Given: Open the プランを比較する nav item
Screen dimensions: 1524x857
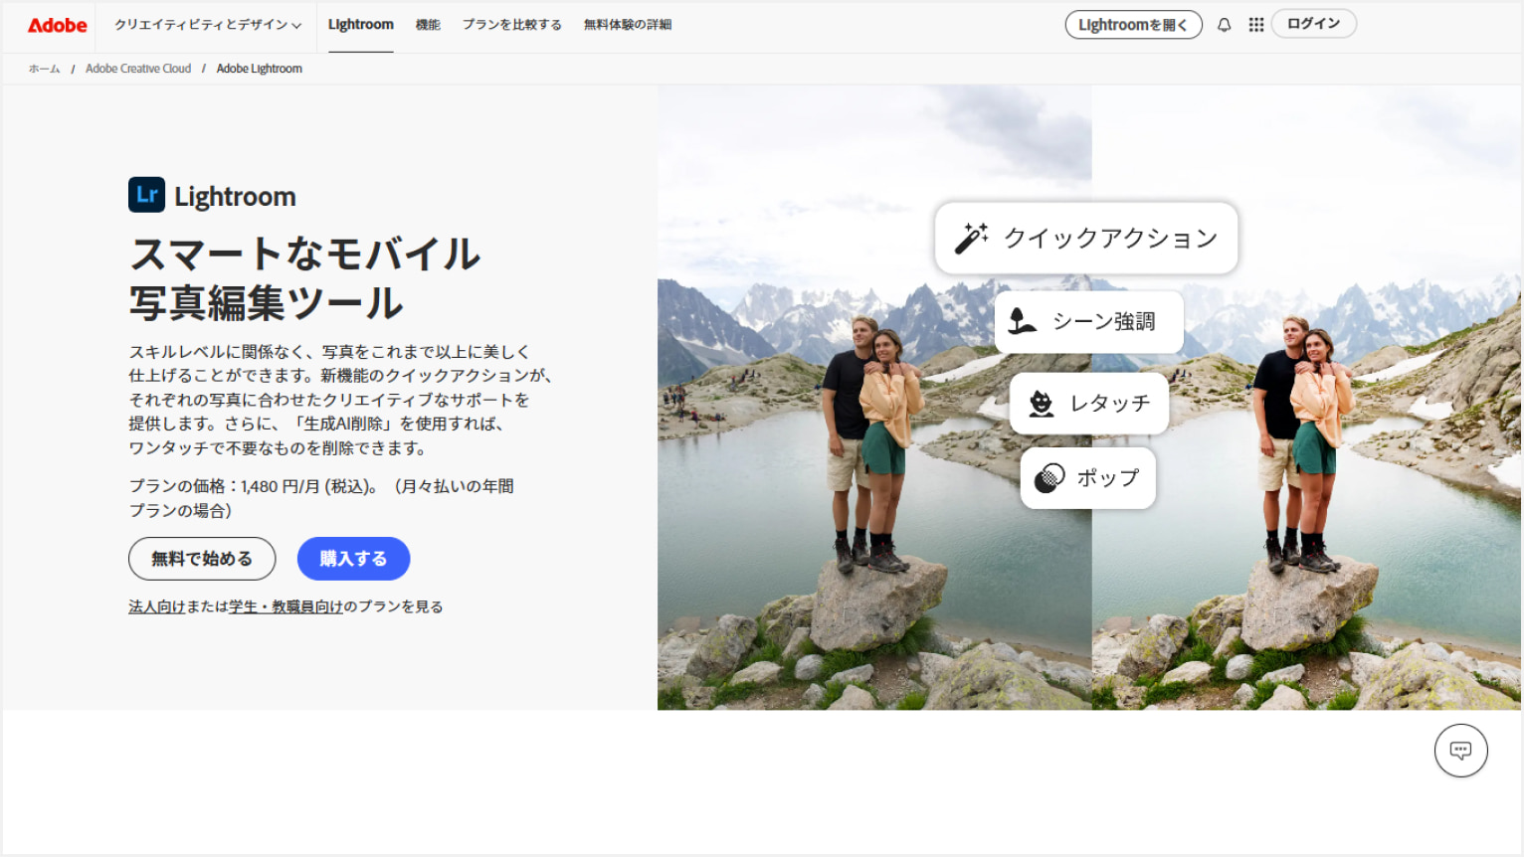Looking at the screenshot, I should [511, 25].
